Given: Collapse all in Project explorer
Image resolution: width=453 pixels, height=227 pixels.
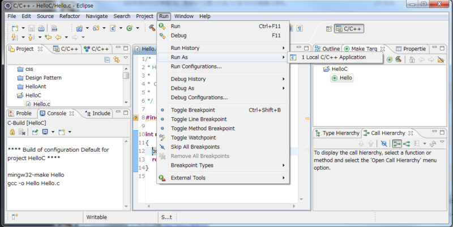Looking at the screenshot, I should [x=107, y=60].
